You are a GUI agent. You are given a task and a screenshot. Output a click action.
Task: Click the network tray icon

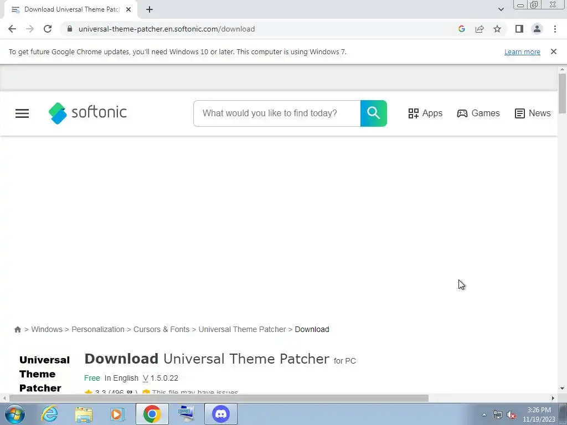pyautogui.click(x=498, y=415)
